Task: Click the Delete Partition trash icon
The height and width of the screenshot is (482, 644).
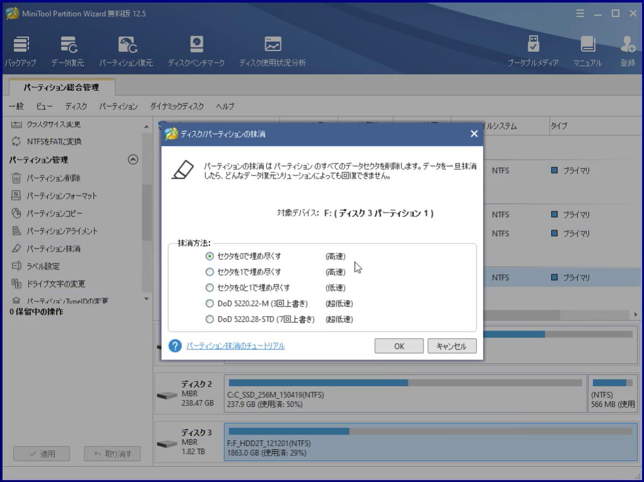Action: click(16, 178)
